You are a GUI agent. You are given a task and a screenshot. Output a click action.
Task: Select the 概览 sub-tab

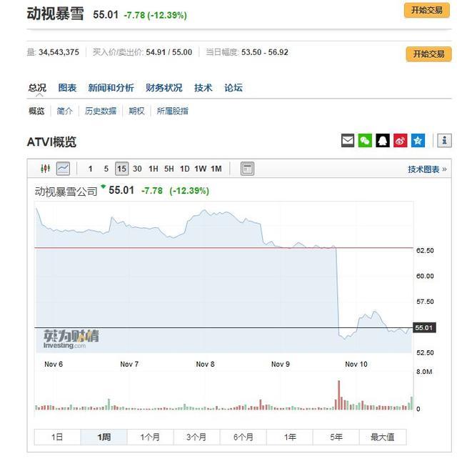coord(36,111)
